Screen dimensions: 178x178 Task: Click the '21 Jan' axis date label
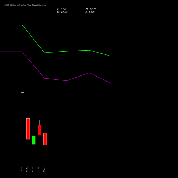(33, 169)
